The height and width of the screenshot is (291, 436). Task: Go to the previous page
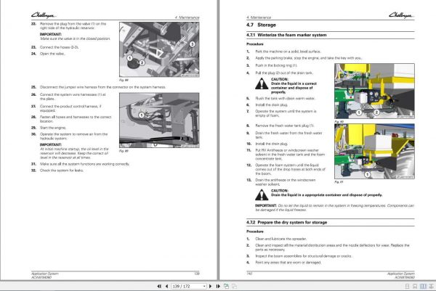coord(166,286)
